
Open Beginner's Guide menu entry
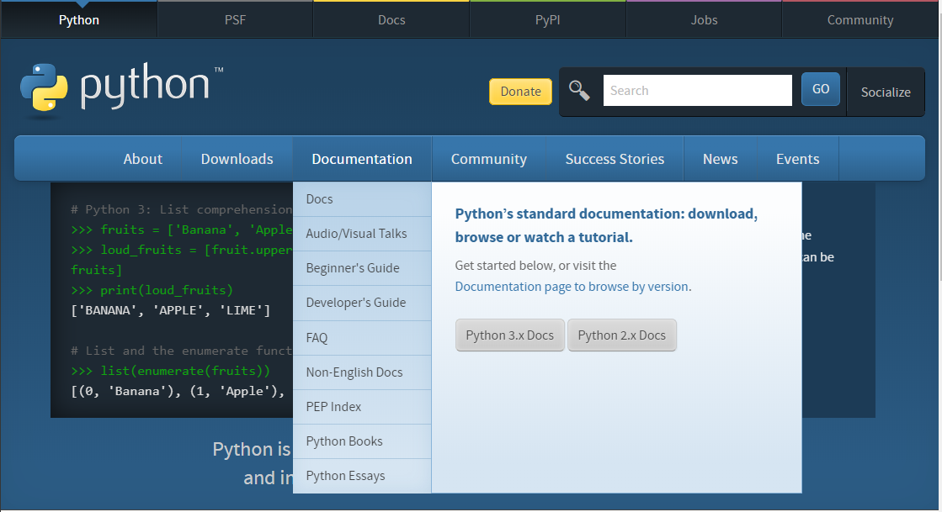pyautogui.click(x=353, y=268)
